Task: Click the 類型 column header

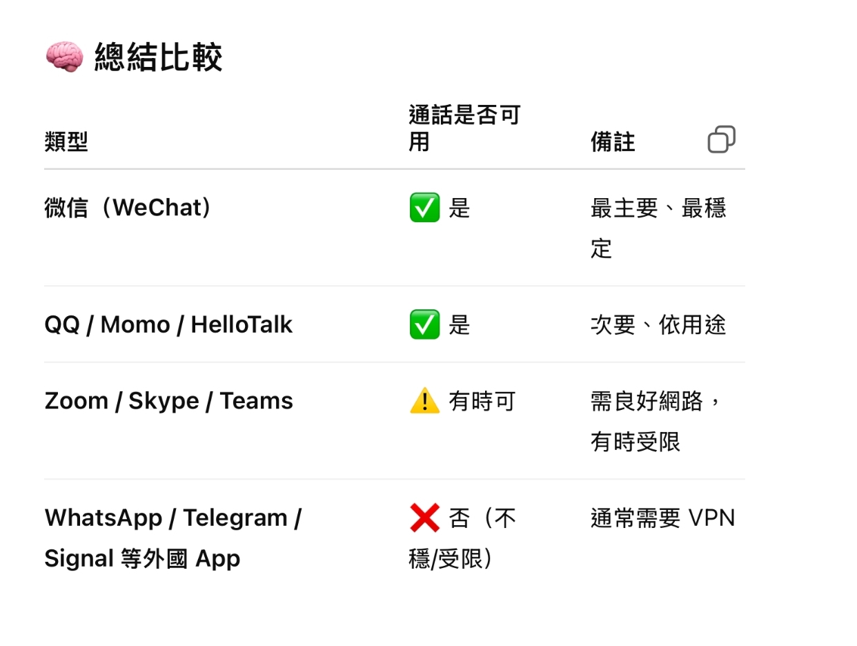Action: (x=66, y=142)
